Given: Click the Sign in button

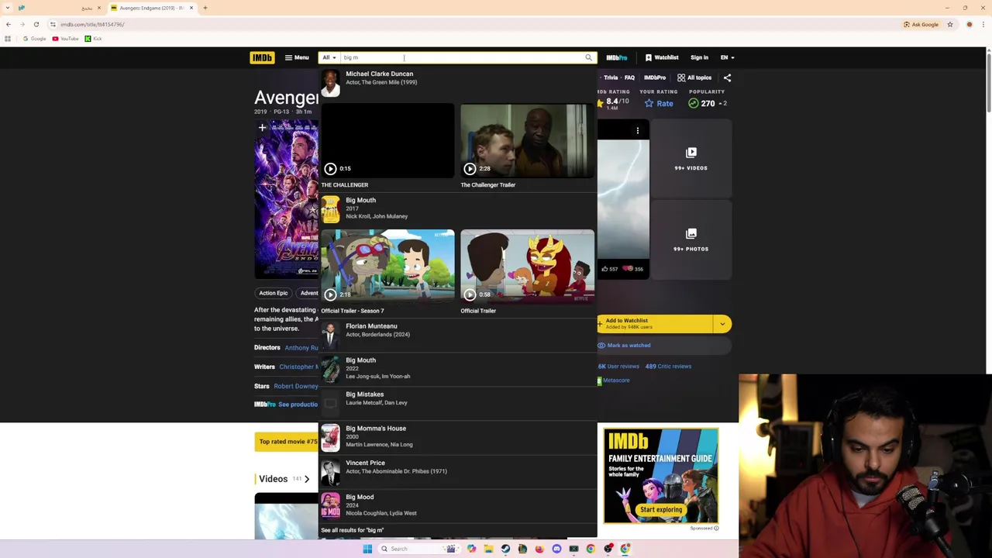Looking at the screenshot, I should (699, 57).
